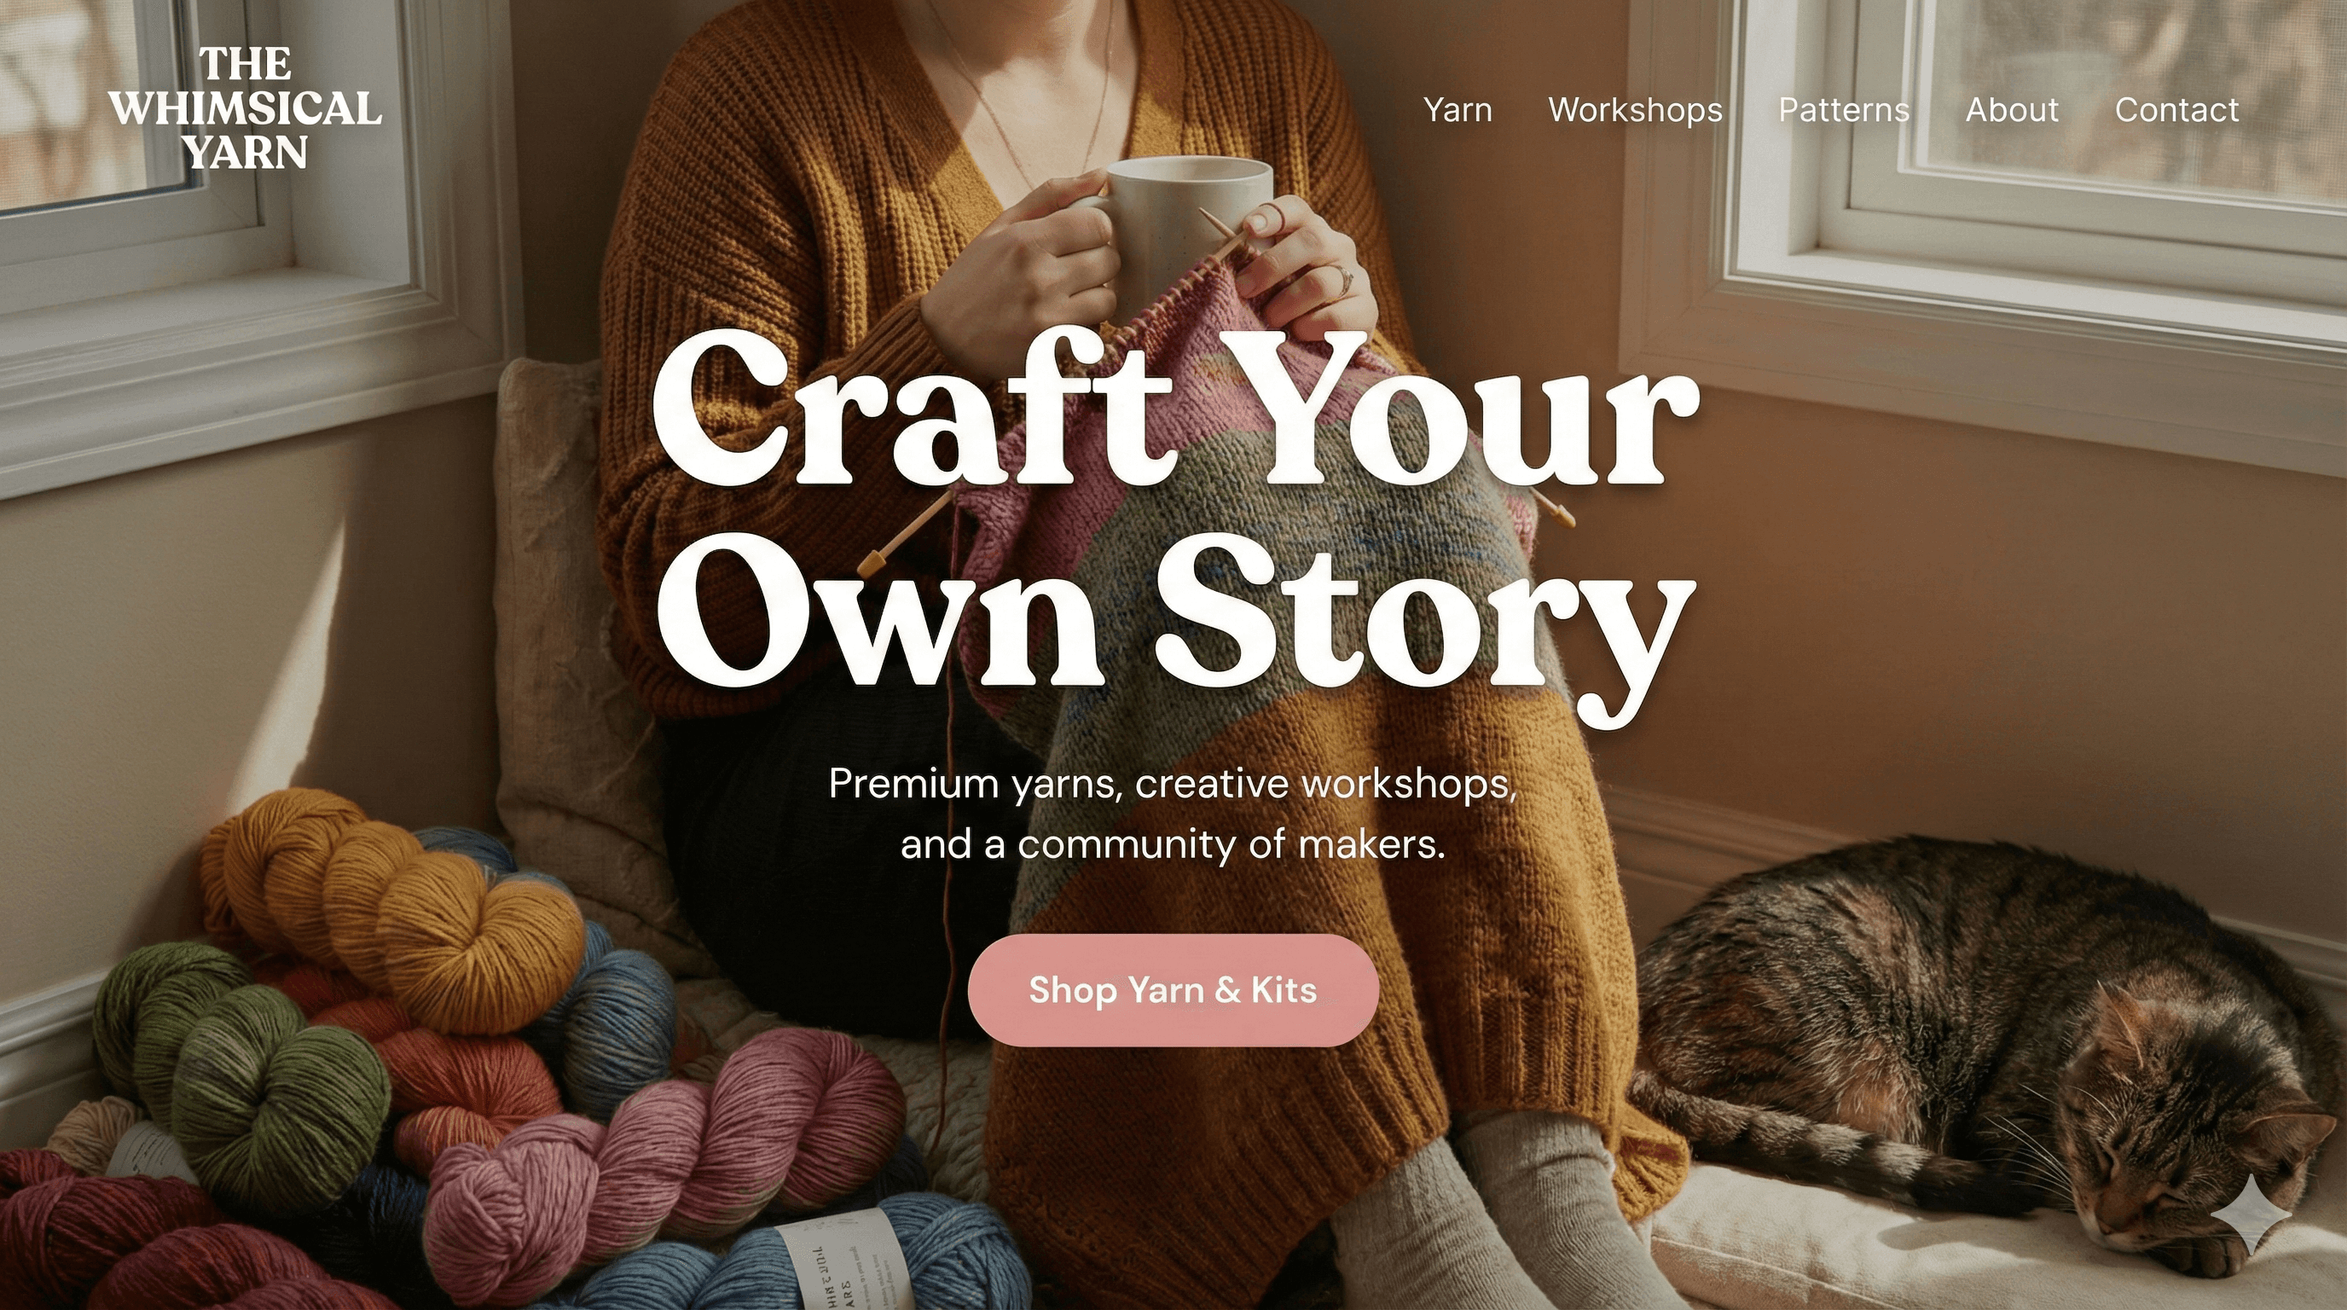
Task: Open the Workshops navigation link
Action: click(x=1636, y=109)
